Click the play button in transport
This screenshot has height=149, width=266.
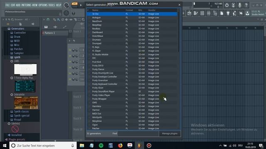(x=81, y=5)
